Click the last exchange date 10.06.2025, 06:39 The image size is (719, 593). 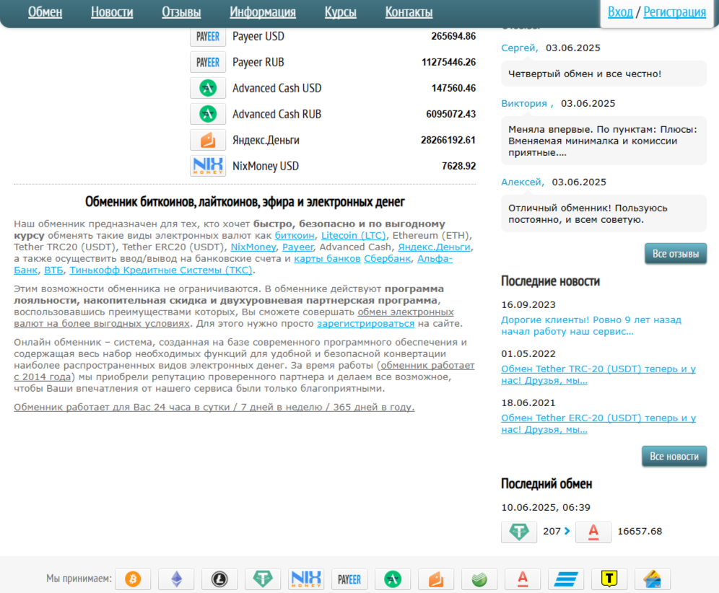(546, 508)
